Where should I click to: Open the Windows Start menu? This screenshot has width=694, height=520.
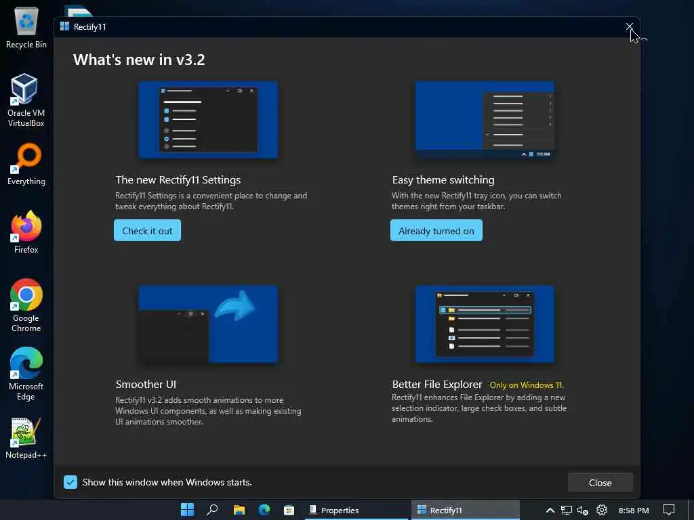[187, 510]
